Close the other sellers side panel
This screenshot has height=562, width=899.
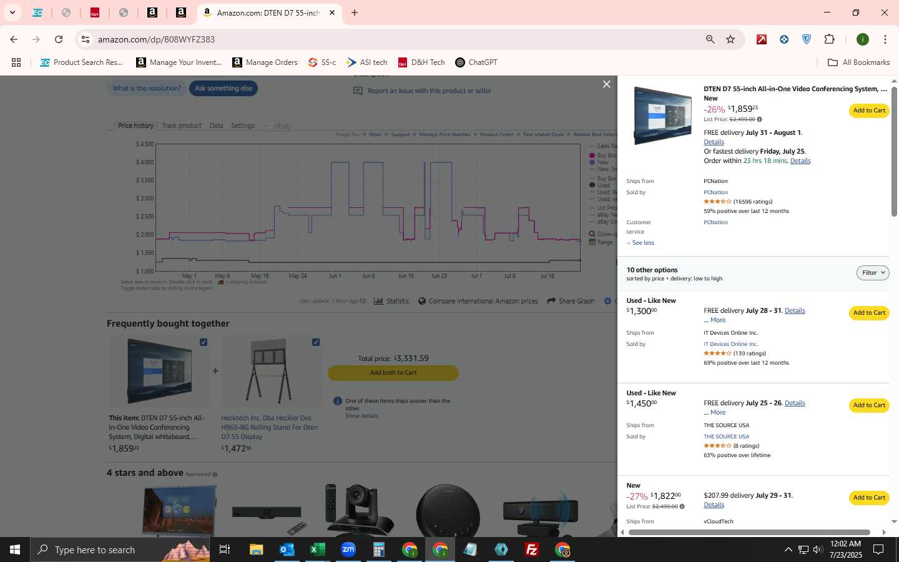click(606, 84)
